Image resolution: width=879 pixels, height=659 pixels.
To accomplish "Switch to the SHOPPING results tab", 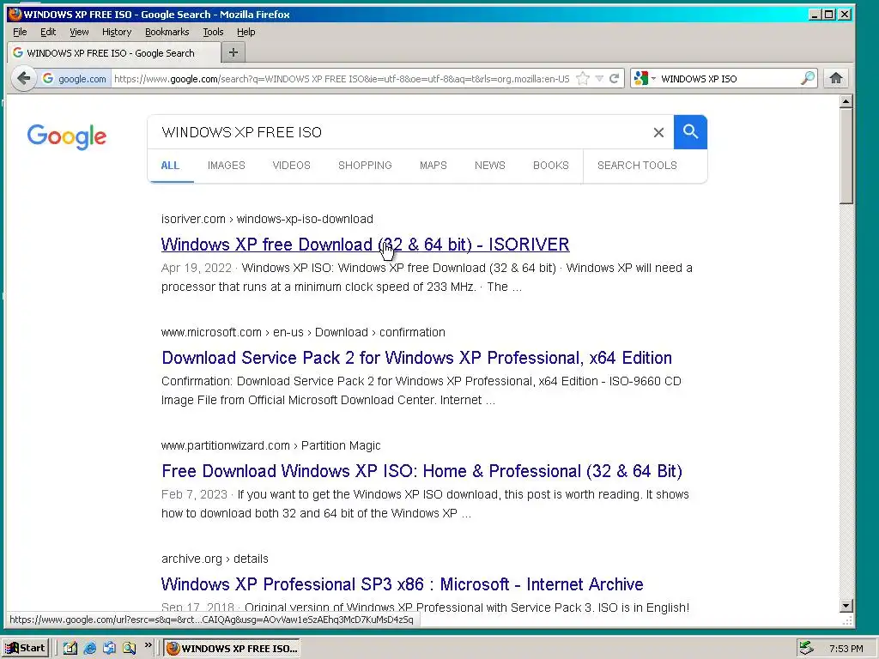I will tap(365, 166).
